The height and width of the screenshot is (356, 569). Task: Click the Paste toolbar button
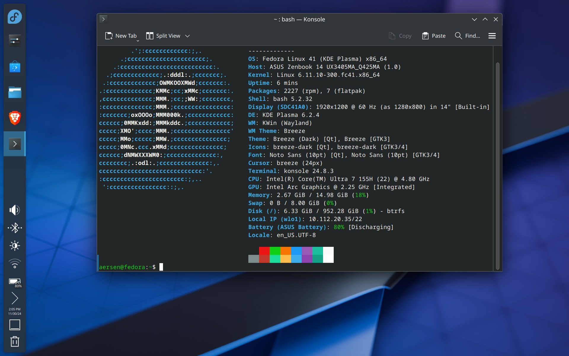pos(434,36)
